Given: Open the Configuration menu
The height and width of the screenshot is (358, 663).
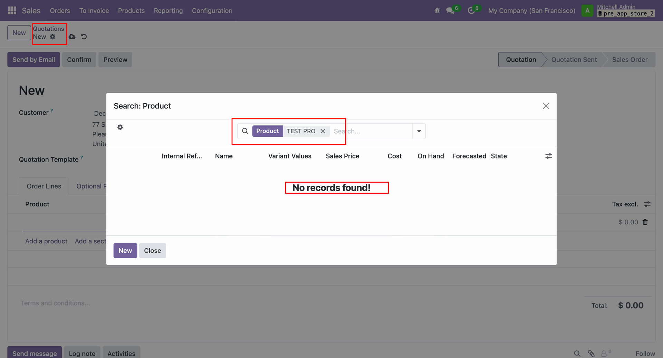Looking at the screenshot, I should click(x=212, y=11).
